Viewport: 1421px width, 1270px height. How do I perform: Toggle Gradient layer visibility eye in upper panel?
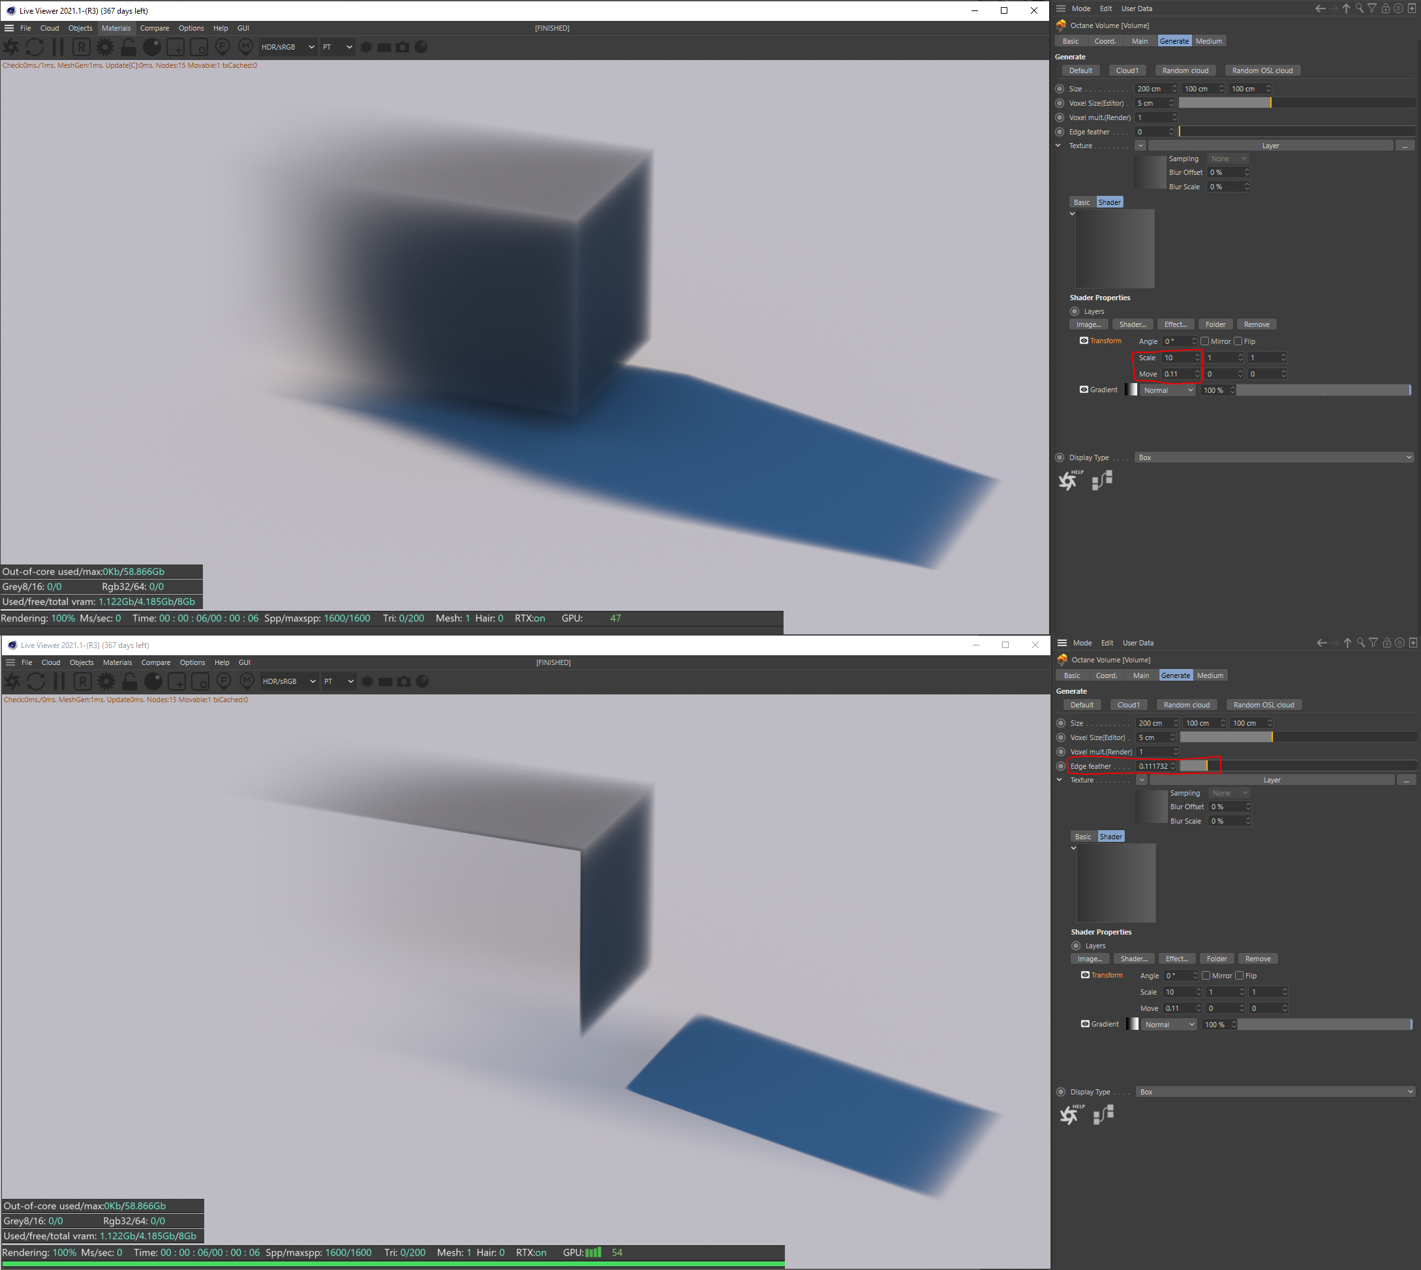pos(1083,390)
